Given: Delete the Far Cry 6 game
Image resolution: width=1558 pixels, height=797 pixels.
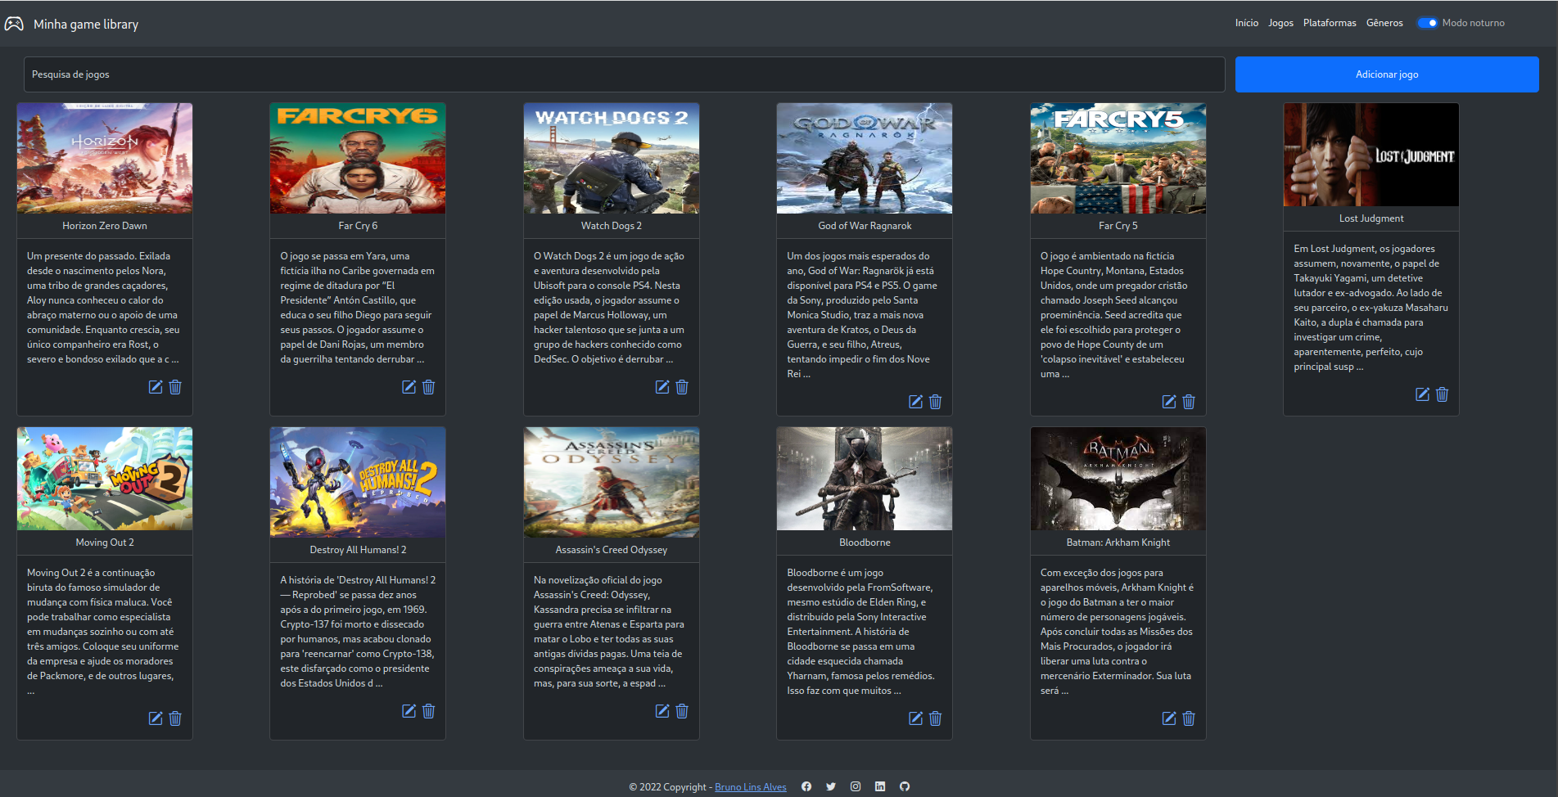Looking at the screenshot, I should click(x=429, y=387).
